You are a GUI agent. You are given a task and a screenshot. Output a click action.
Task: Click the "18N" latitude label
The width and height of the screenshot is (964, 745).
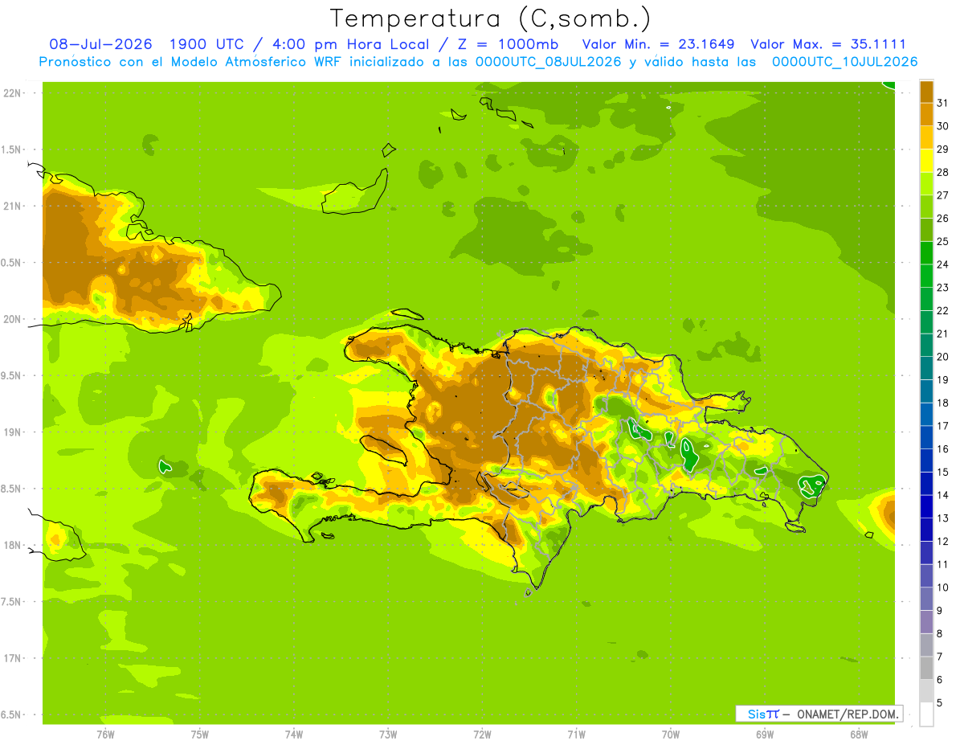[13, 545]
